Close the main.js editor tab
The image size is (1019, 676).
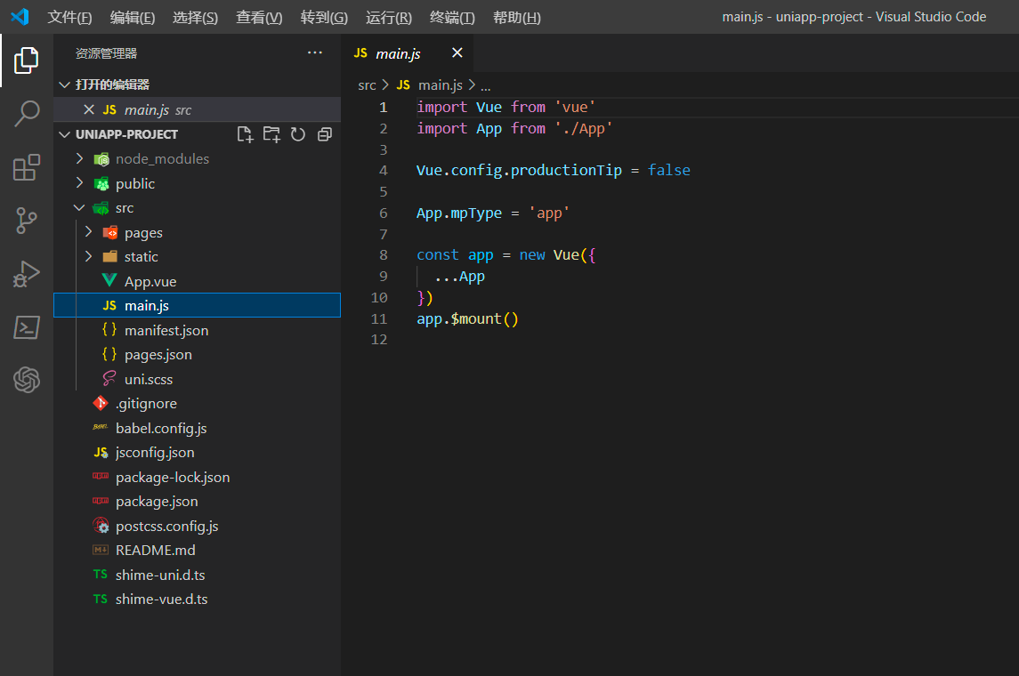(x=457, y=52)
